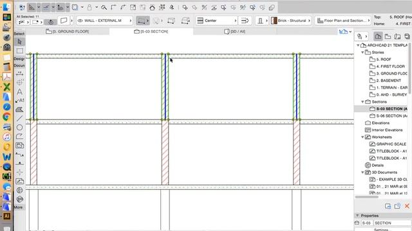Click the Find and Select magnifier icon

click(x=104, y=7)
